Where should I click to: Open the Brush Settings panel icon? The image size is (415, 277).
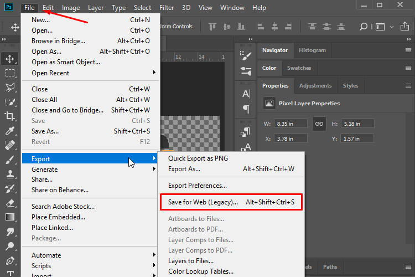pyautogui.click(x=246, y=55)
